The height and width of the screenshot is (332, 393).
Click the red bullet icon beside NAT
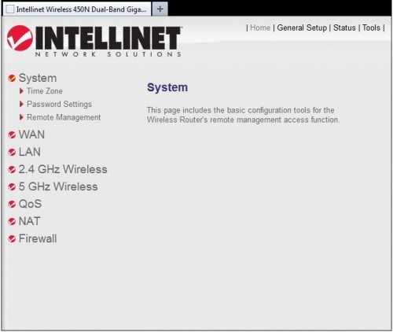pos(12,221)
